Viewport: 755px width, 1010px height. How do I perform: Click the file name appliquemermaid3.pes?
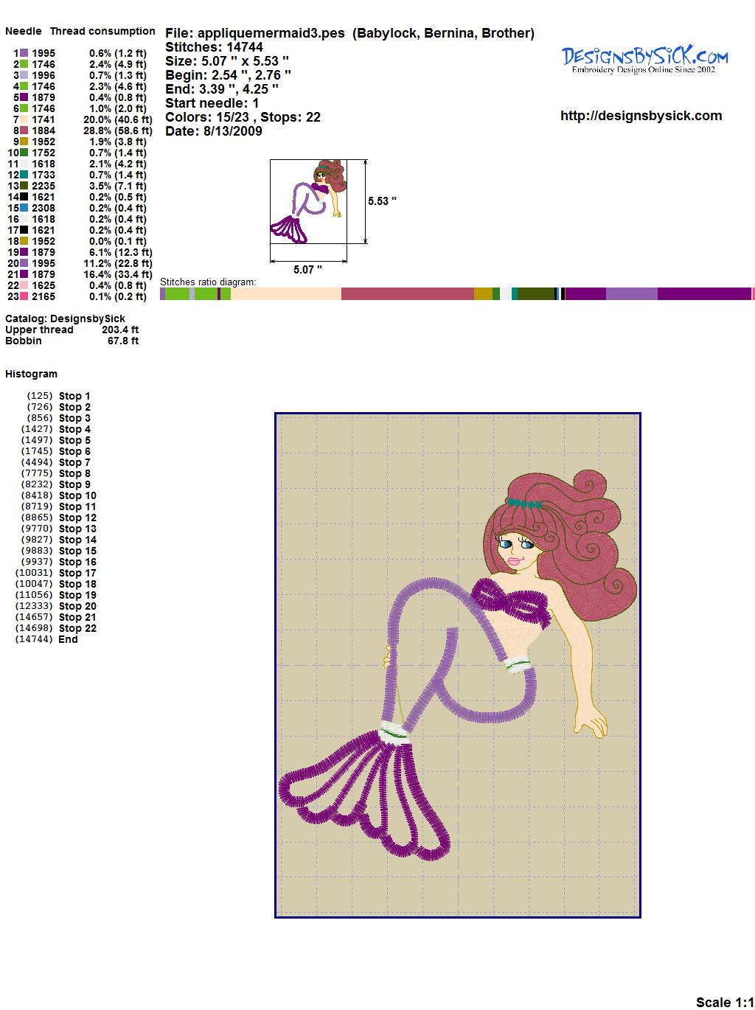(271, 33)
